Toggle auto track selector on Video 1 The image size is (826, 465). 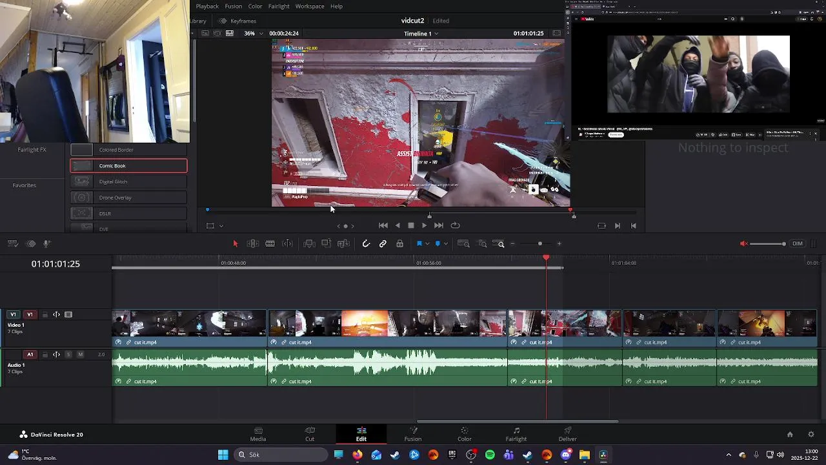[56, 315]
